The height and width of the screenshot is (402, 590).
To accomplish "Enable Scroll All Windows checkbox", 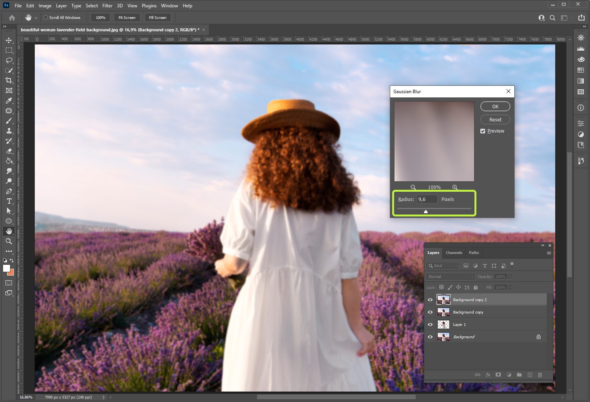I will (x=46, y=17).
